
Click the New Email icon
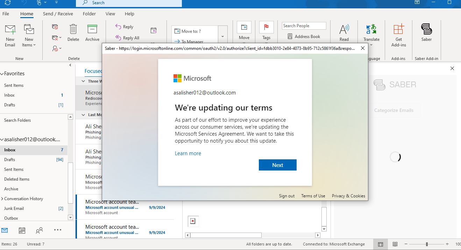[10, 30]
